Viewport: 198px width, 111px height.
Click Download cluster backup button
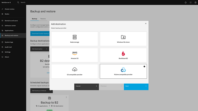(x=40, y=33)
